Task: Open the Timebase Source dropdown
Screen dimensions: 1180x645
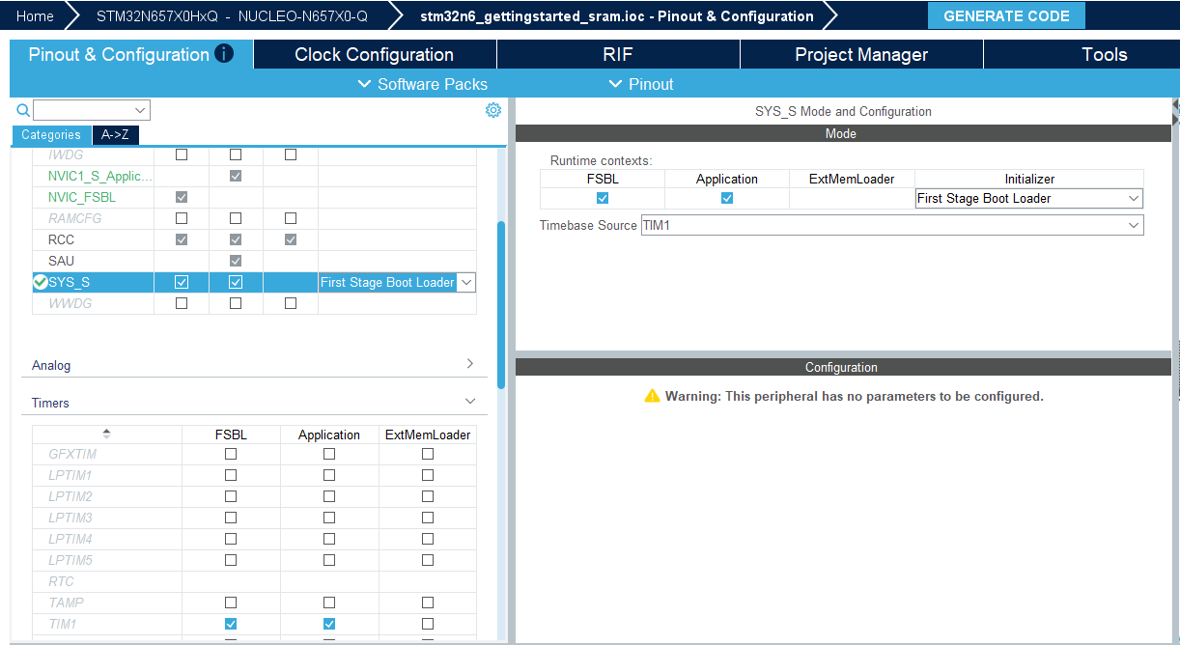Action: pos(892,225)
